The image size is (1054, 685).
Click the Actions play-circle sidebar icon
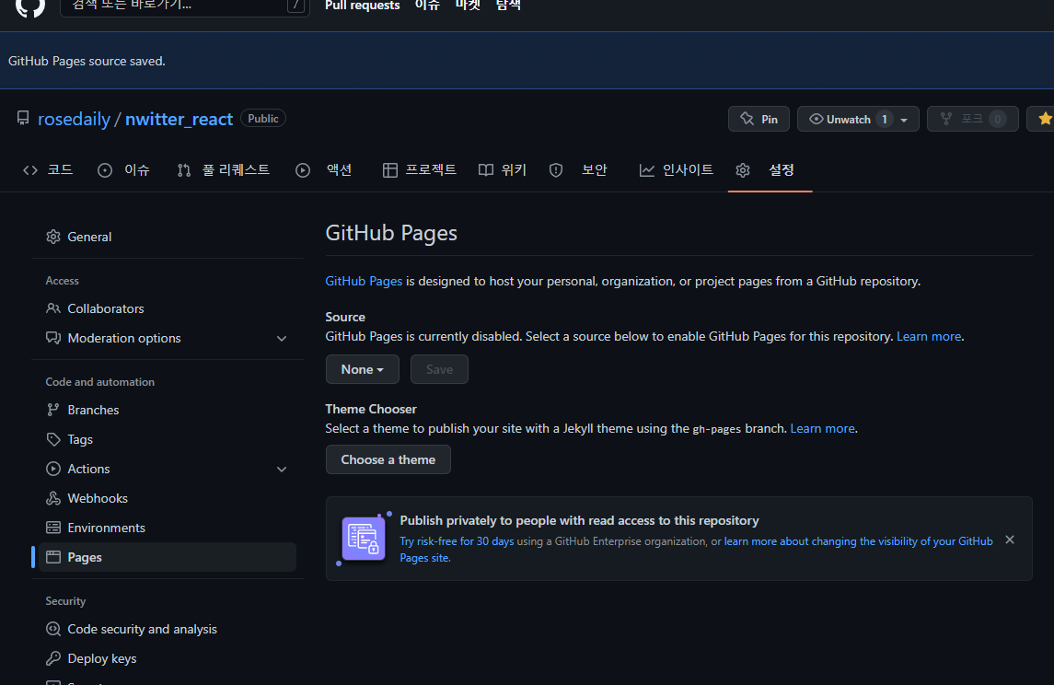click(53, 470)
